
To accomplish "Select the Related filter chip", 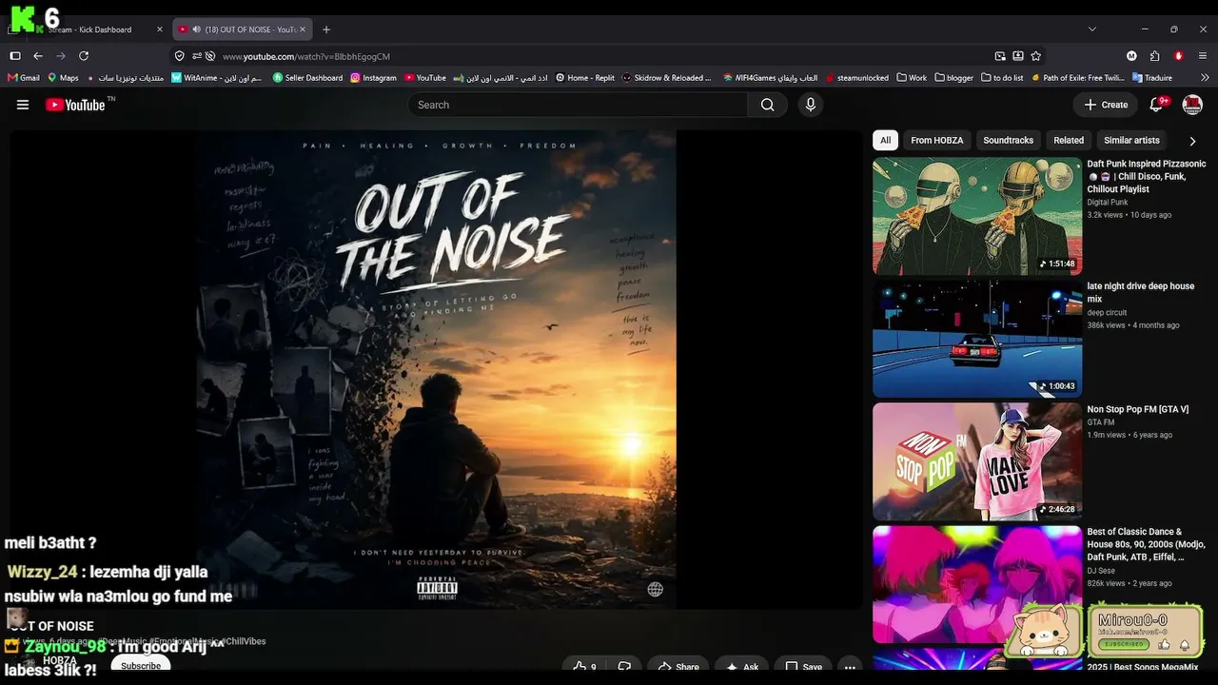I will coord(1069,140).
